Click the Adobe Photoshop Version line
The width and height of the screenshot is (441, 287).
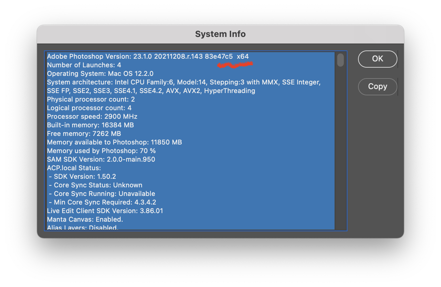coord(148,56)
